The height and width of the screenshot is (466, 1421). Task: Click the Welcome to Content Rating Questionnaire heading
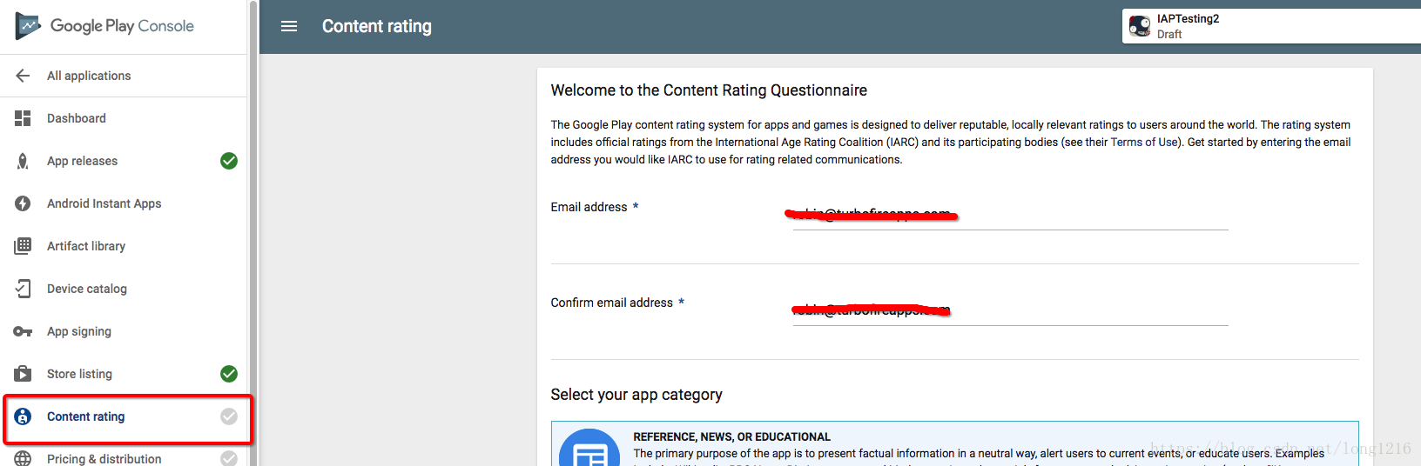click(x=709, y=90)
